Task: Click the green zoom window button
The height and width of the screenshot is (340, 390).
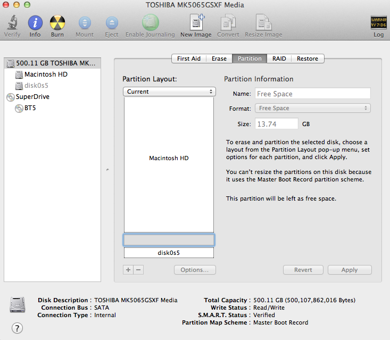Action: (x=27, y=5)
